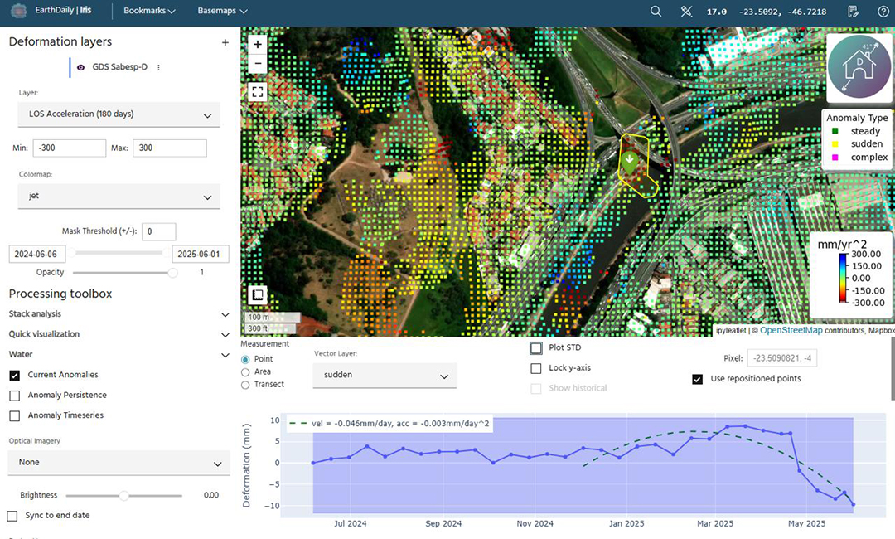Add a new deformation layer with plus icon
The width and height of the screenshot is (895, 539).
pos(225,42)
